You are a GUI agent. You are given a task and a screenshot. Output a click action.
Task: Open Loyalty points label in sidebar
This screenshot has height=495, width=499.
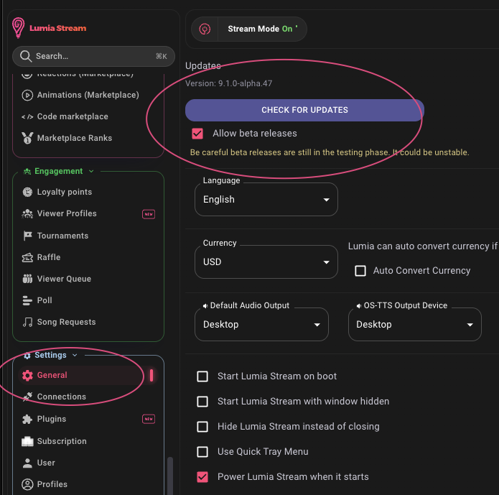[x=65, y=192]
